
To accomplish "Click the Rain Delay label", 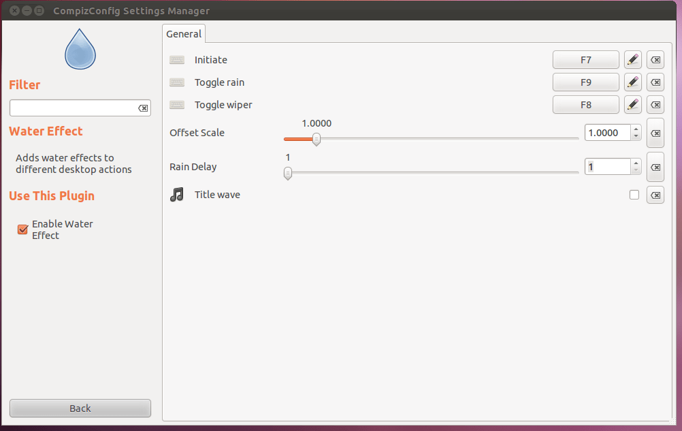I will tap(193, 167).
